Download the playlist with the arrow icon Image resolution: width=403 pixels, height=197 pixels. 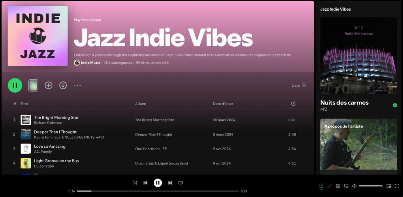coord(63,85)
